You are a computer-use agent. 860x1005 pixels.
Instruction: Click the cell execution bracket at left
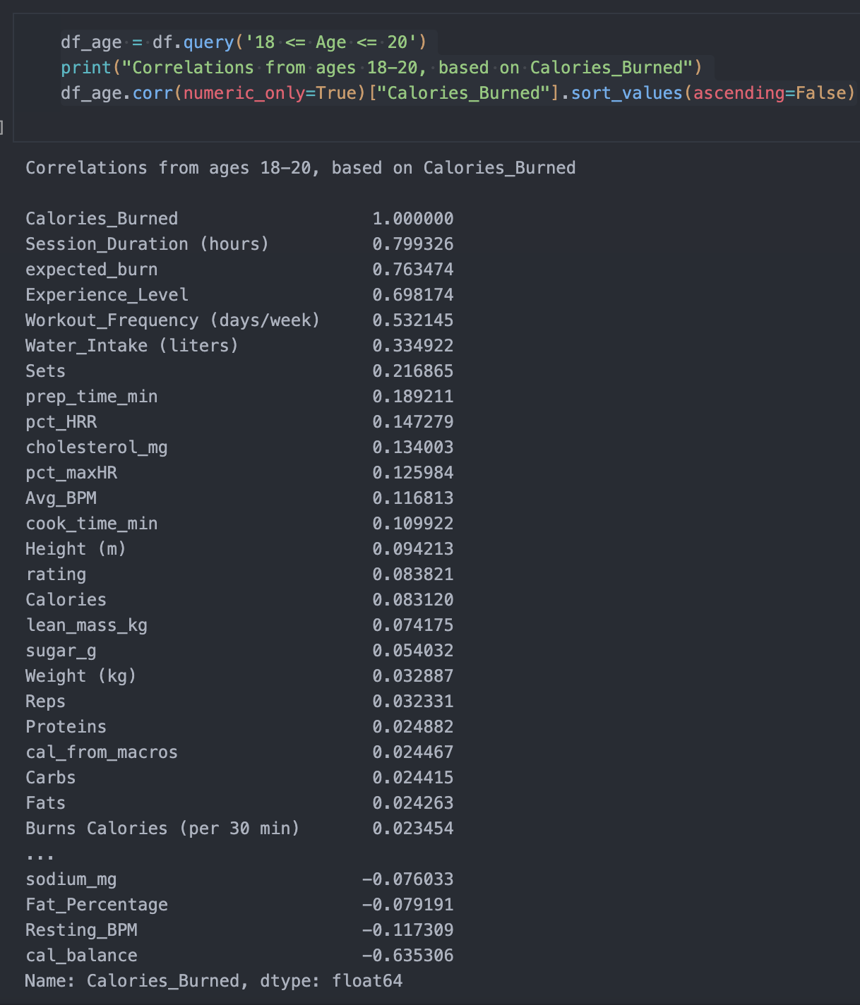pos(2,127)
